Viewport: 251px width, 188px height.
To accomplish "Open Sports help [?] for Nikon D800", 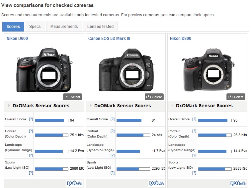I will (194, 173).
